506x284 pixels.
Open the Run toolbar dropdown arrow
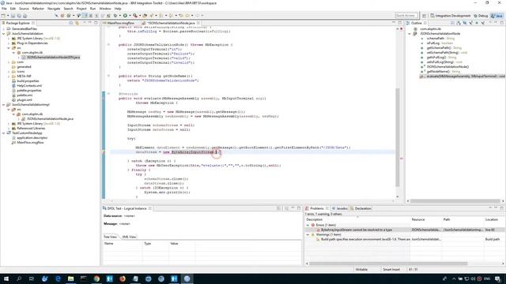129,16
